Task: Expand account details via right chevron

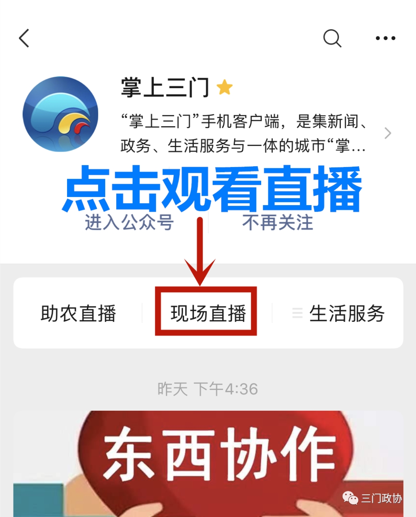Action: click(x=388, y=133)
